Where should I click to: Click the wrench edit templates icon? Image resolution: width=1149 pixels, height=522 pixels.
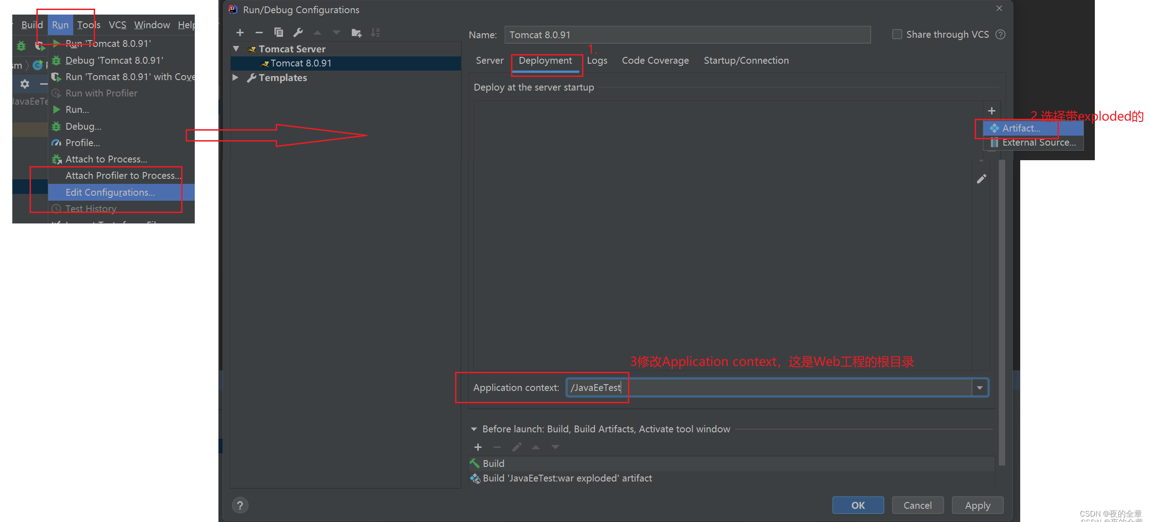point(298,33)
